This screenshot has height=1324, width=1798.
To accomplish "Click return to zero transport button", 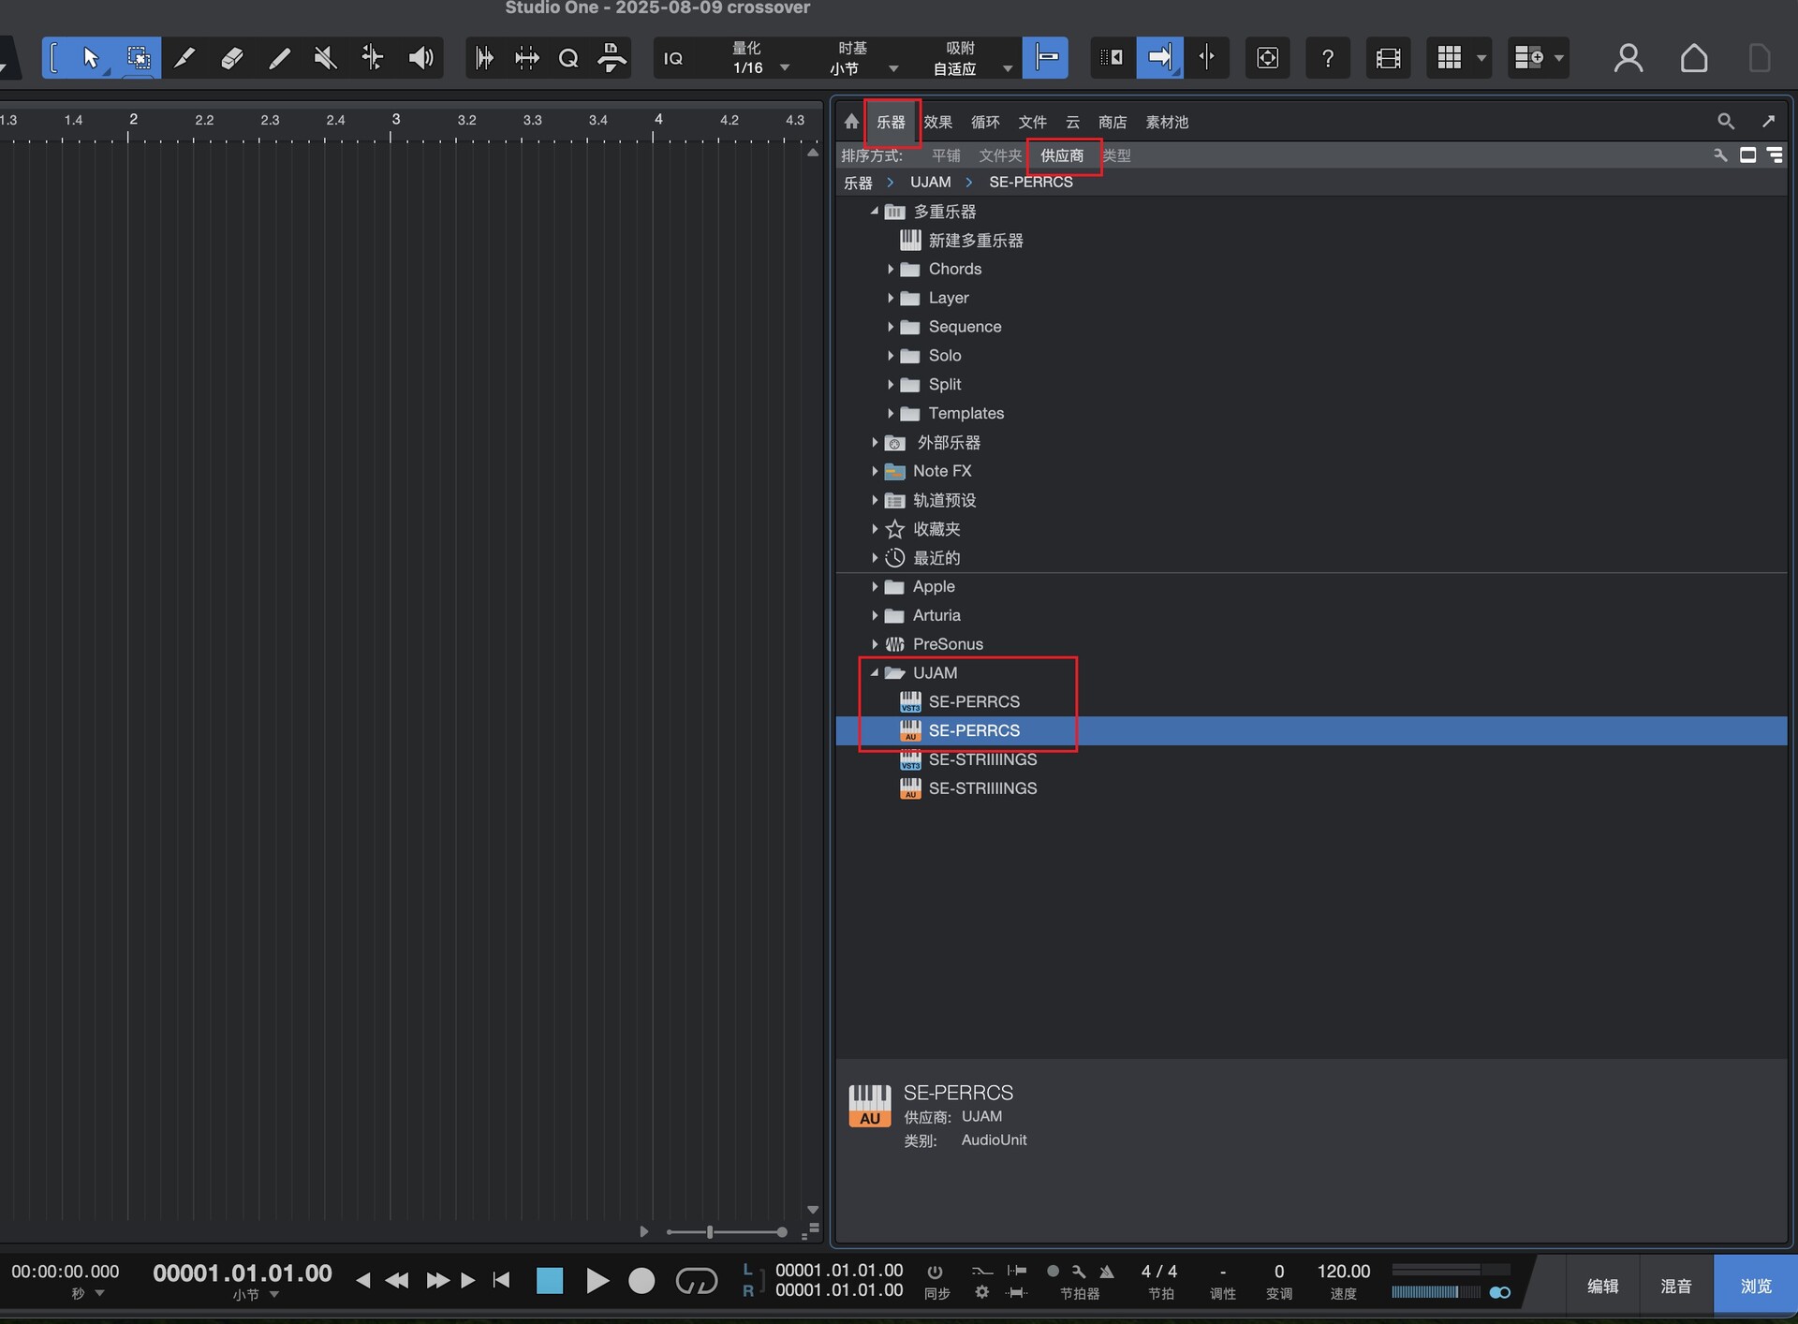I will click(502, 1280).
